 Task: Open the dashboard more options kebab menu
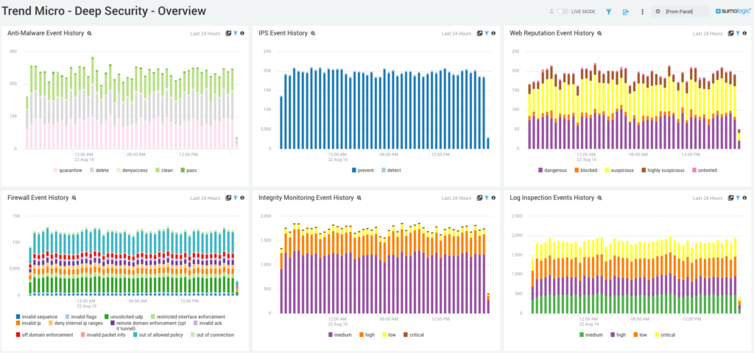642,12
